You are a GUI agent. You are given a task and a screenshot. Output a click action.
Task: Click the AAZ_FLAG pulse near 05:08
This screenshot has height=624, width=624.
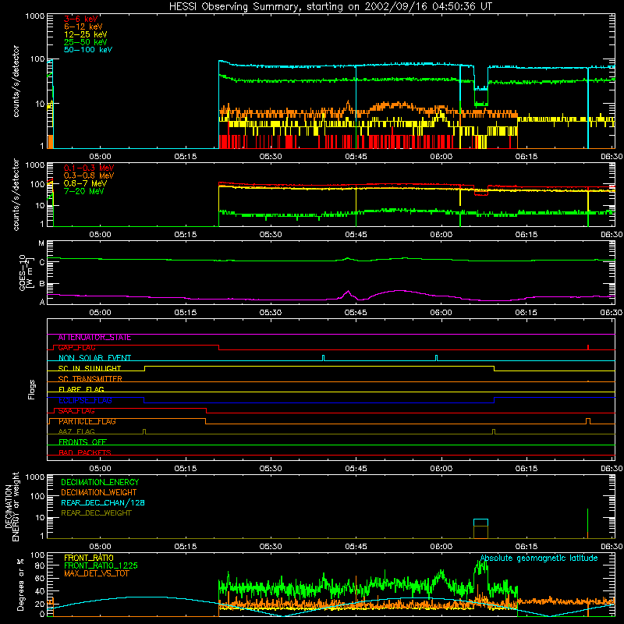[x=144, y=431]
